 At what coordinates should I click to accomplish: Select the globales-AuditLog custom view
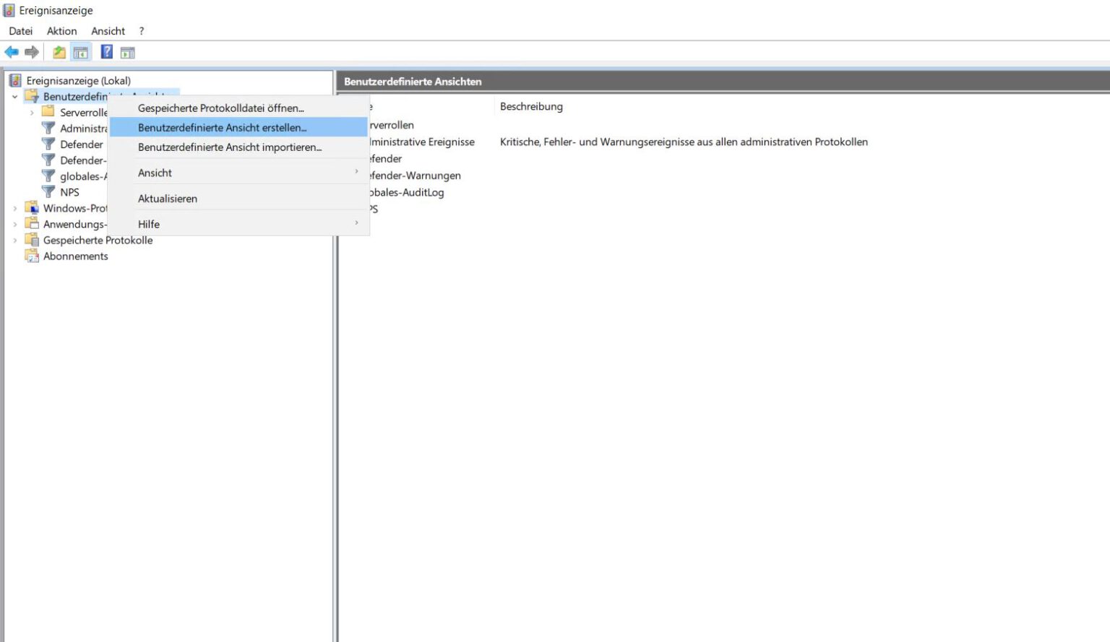point(83,175)
